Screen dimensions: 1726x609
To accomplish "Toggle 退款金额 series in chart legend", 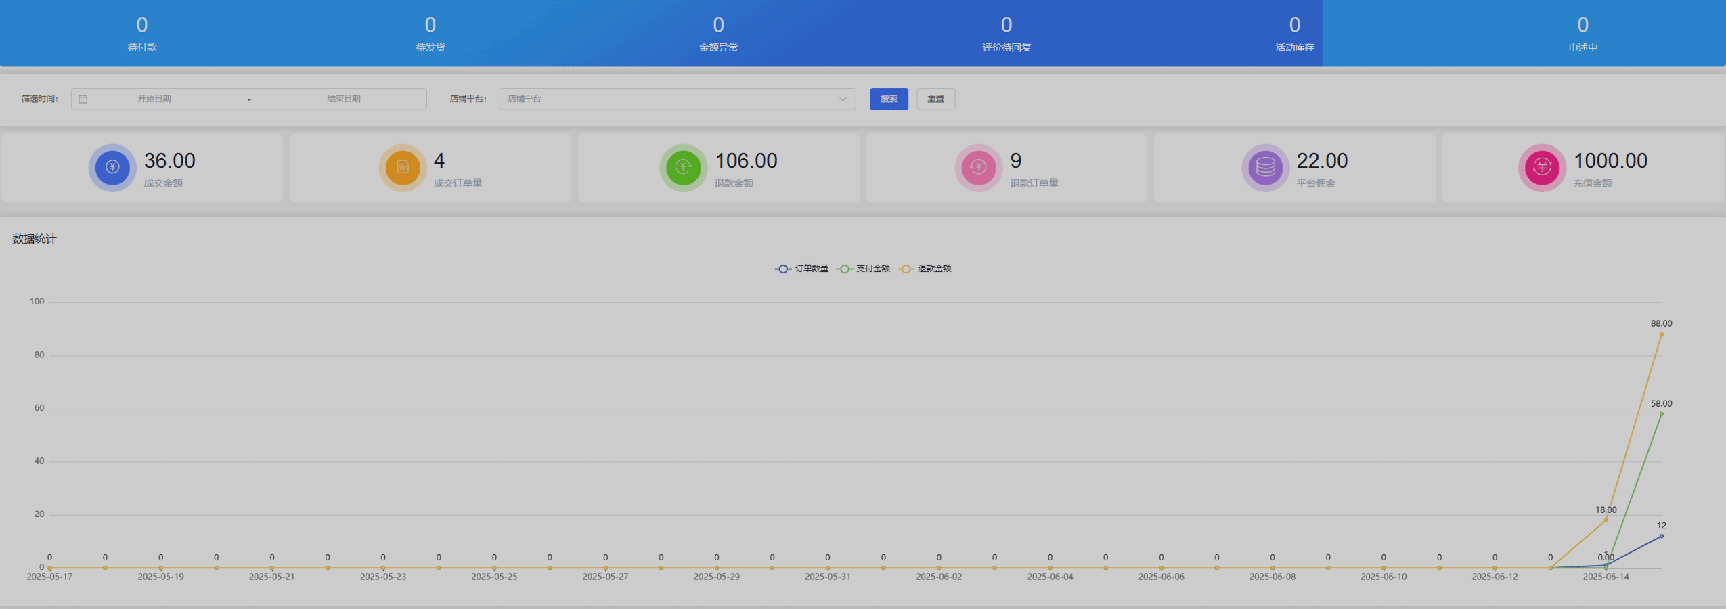I will pyautogui.click(x=925, y=269).
